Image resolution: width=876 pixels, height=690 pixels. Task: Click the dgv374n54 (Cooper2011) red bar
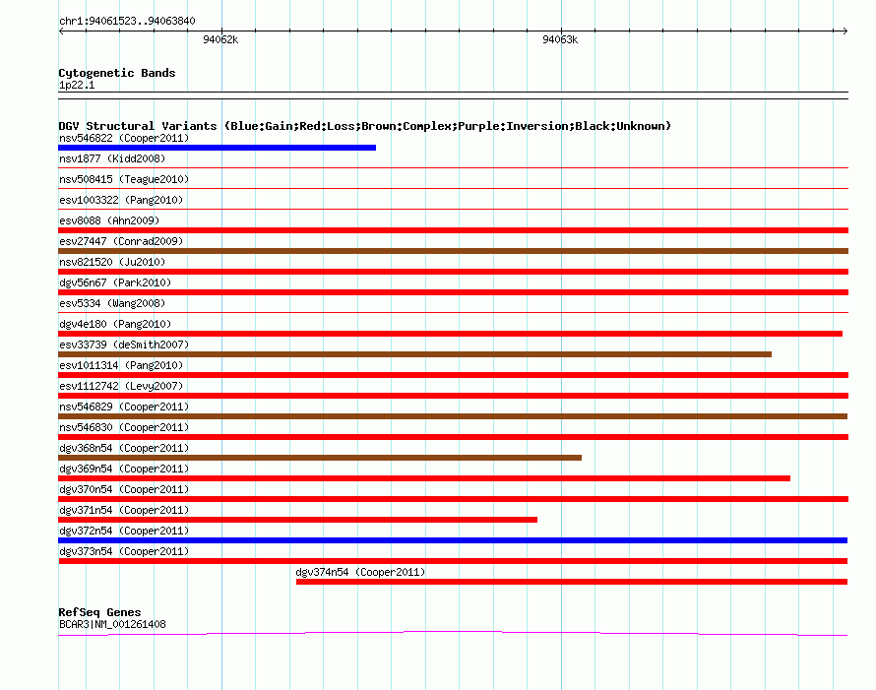click(572, 582)
